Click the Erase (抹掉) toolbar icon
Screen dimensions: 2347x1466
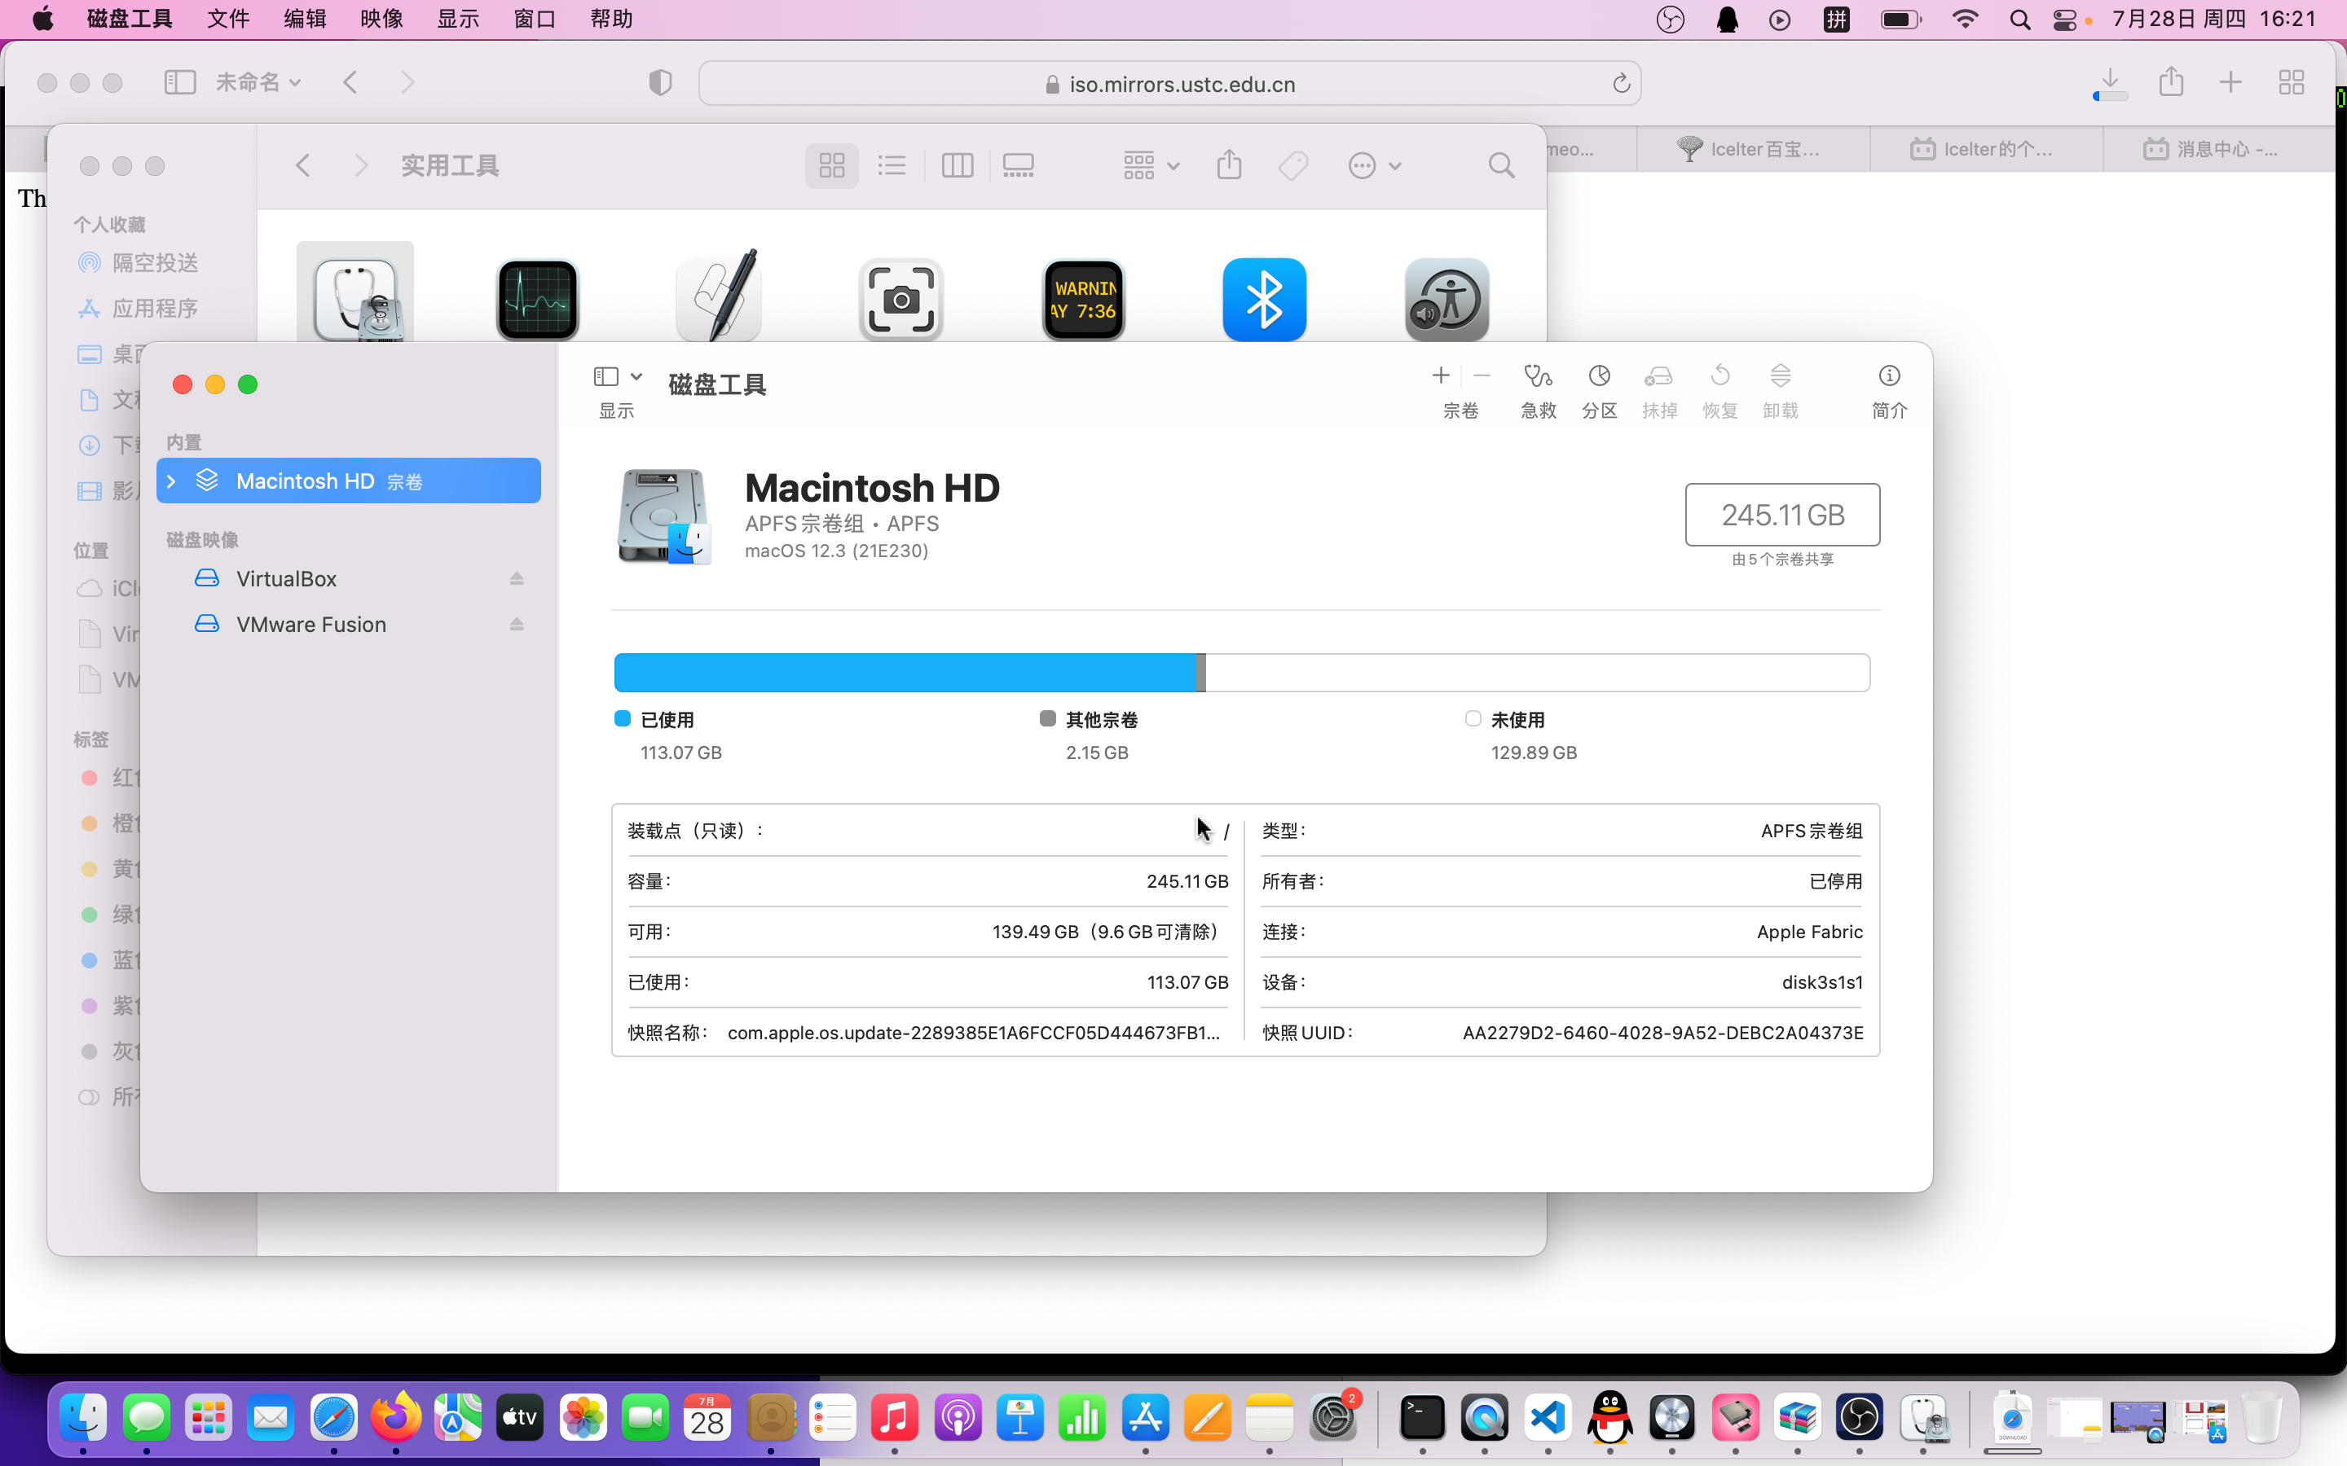click(1658, 376)
